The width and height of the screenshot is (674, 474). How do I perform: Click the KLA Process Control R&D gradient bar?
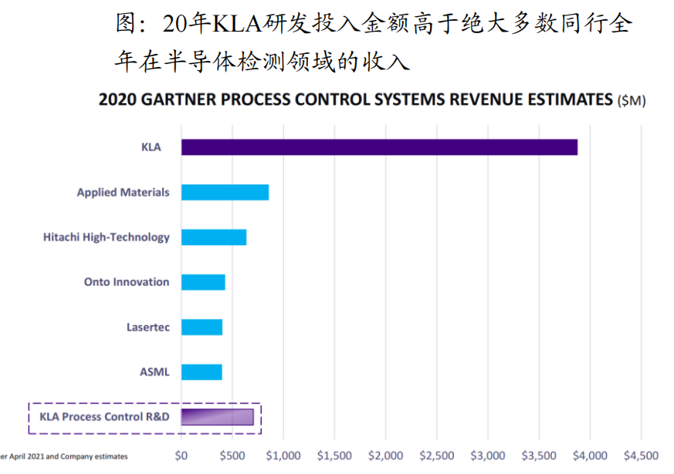[x=217, y=417]
